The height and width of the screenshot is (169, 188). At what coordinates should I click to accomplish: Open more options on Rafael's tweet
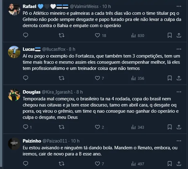(x=179, y=6)
